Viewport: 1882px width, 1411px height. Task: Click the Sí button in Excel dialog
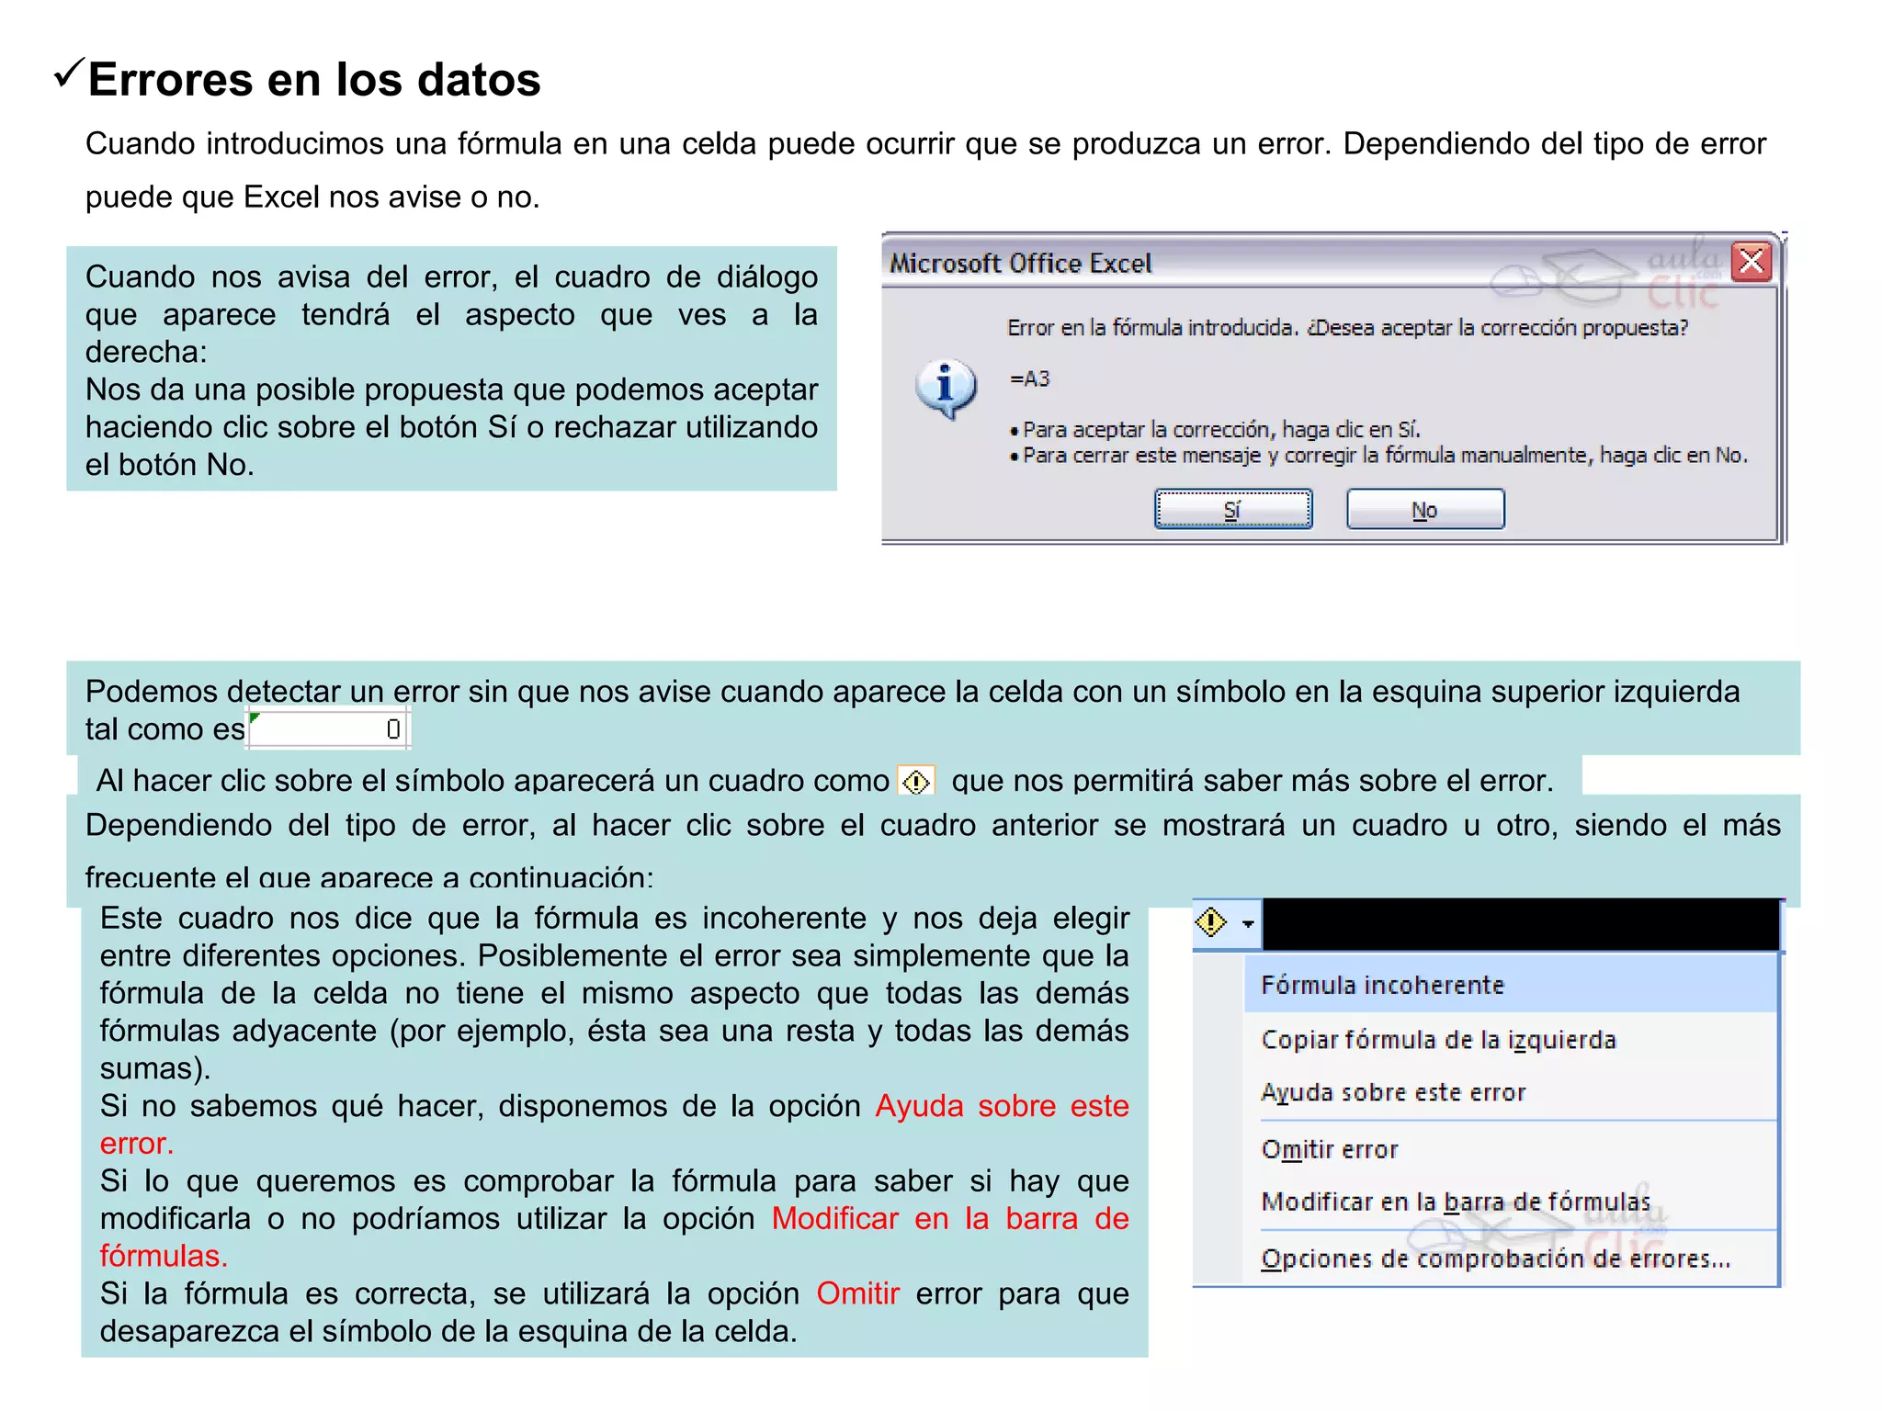(1232, 509)
